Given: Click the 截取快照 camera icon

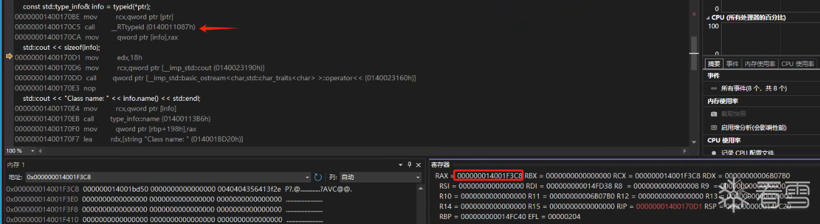Looking at the screenshot, I should click(x=714, y=114).
